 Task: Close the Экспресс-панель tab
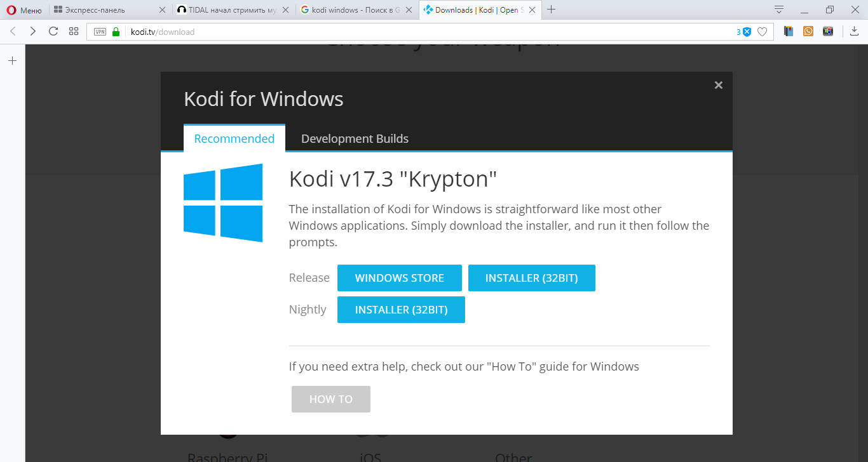click(163, 10)
